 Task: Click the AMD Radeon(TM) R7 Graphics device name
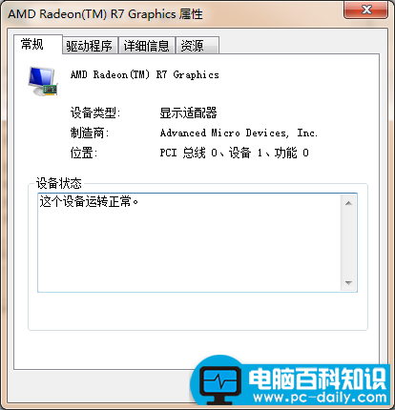coord(145,74)
